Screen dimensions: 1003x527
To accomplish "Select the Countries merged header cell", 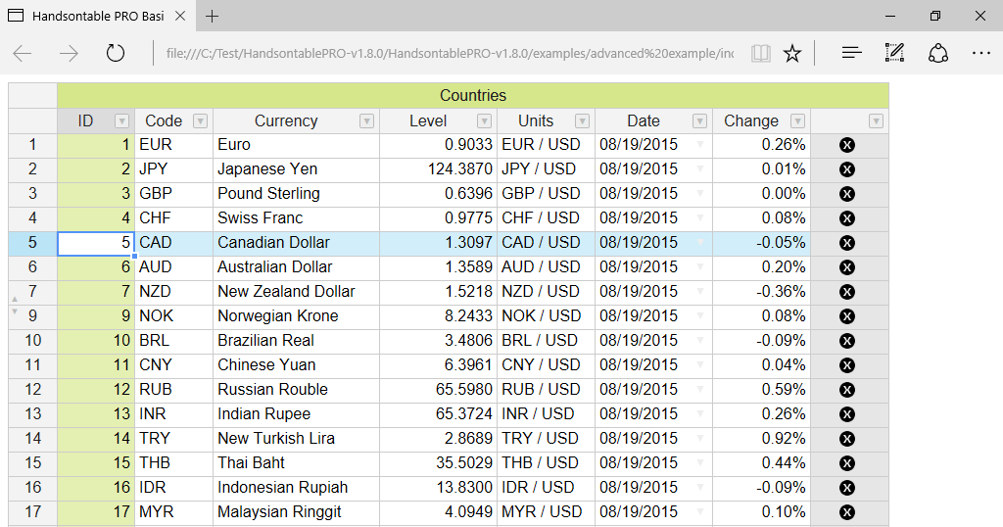I will [x=472, y=96].
